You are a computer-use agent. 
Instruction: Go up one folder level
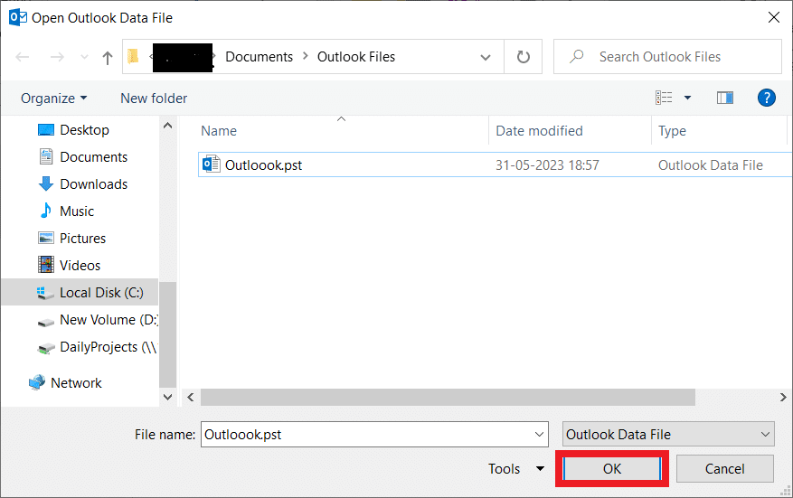tap(108, 57)
